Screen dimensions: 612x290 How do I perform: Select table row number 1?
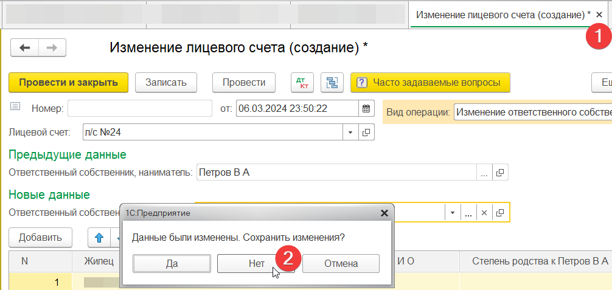click(41, 282)
